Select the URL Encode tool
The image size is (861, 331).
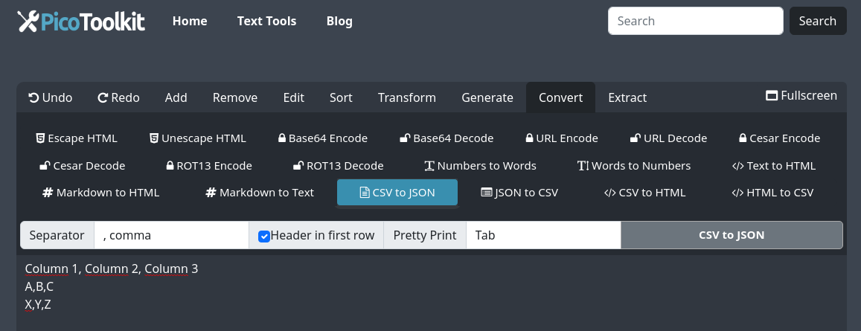coord(562,138)
